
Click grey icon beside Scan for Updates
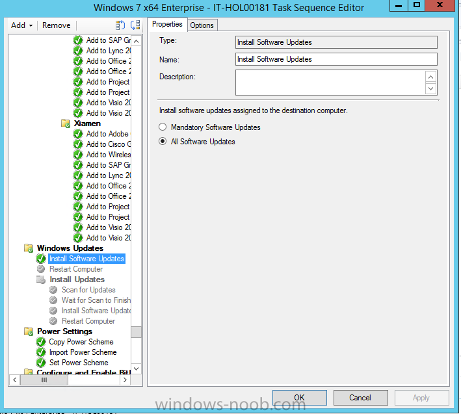[54, 290]
